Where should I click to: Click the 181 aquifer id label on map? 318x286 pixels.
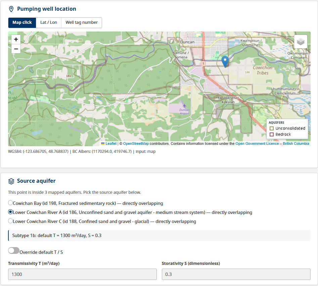[69, 76]
